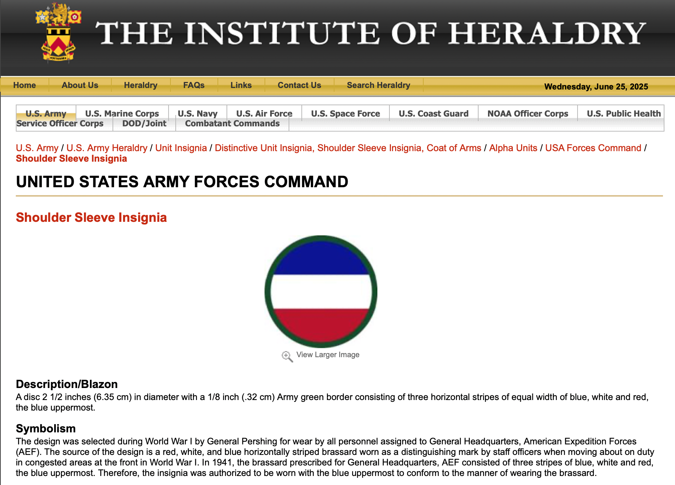Select the DOD/Joint tab
This screenshot has width=675, height=485.
[144, 123]
